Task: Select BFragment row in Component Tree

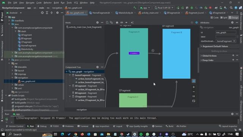Action: tap(85, 93)
